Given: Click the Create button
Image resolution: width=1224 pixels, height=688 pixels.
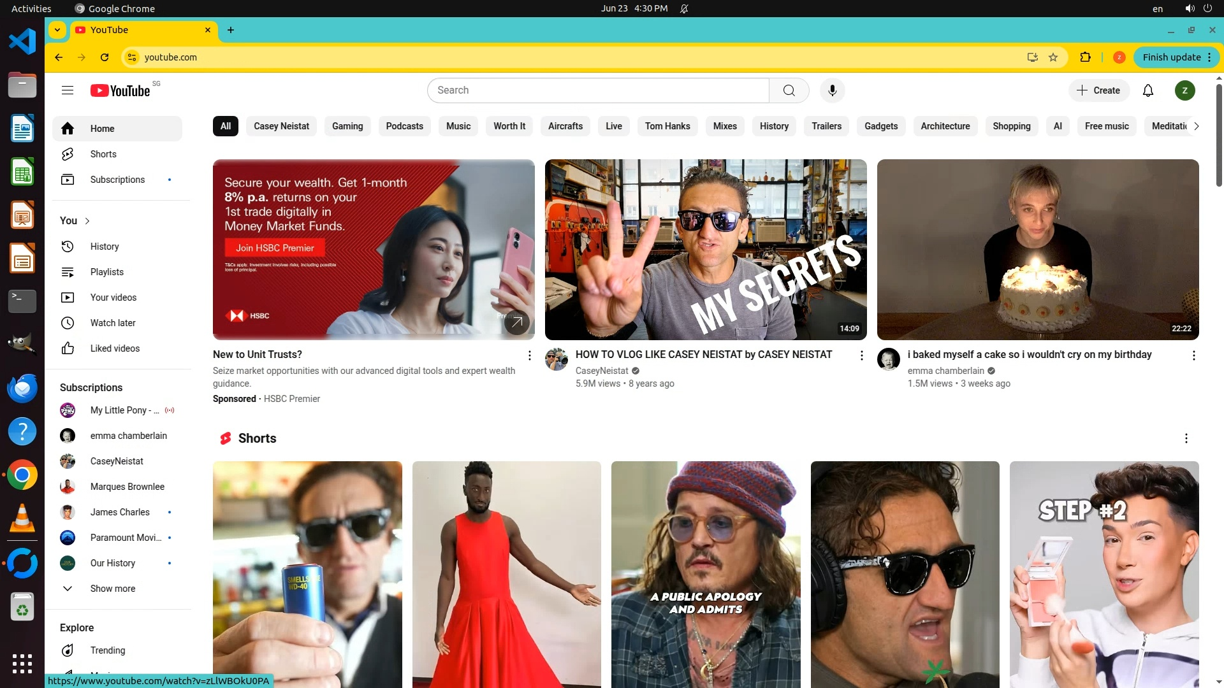Looking at the screenshot, I should (x=1098, y=90).
